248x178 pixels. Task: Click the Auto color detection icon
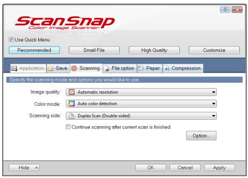[x=72, y=104]
